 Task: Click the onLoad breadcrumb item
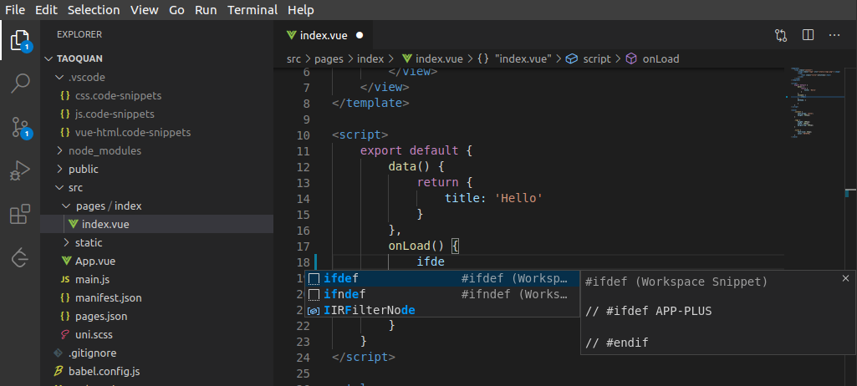point(661,58)
